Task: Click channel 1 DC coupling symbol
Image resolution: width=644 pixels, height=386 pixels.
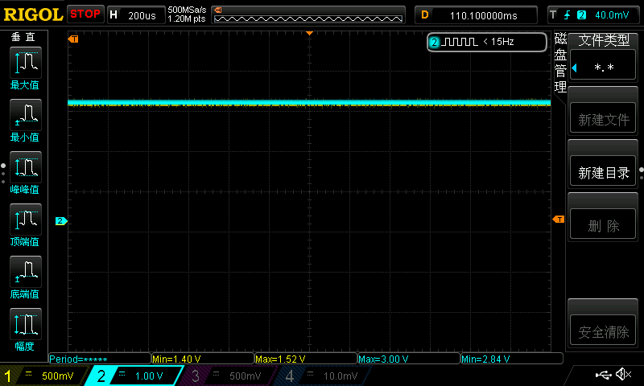Action: tap(28, 373)
